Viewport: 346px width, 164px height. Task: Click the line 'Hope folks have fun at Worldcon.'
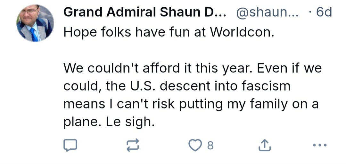[x=169, y=32]
